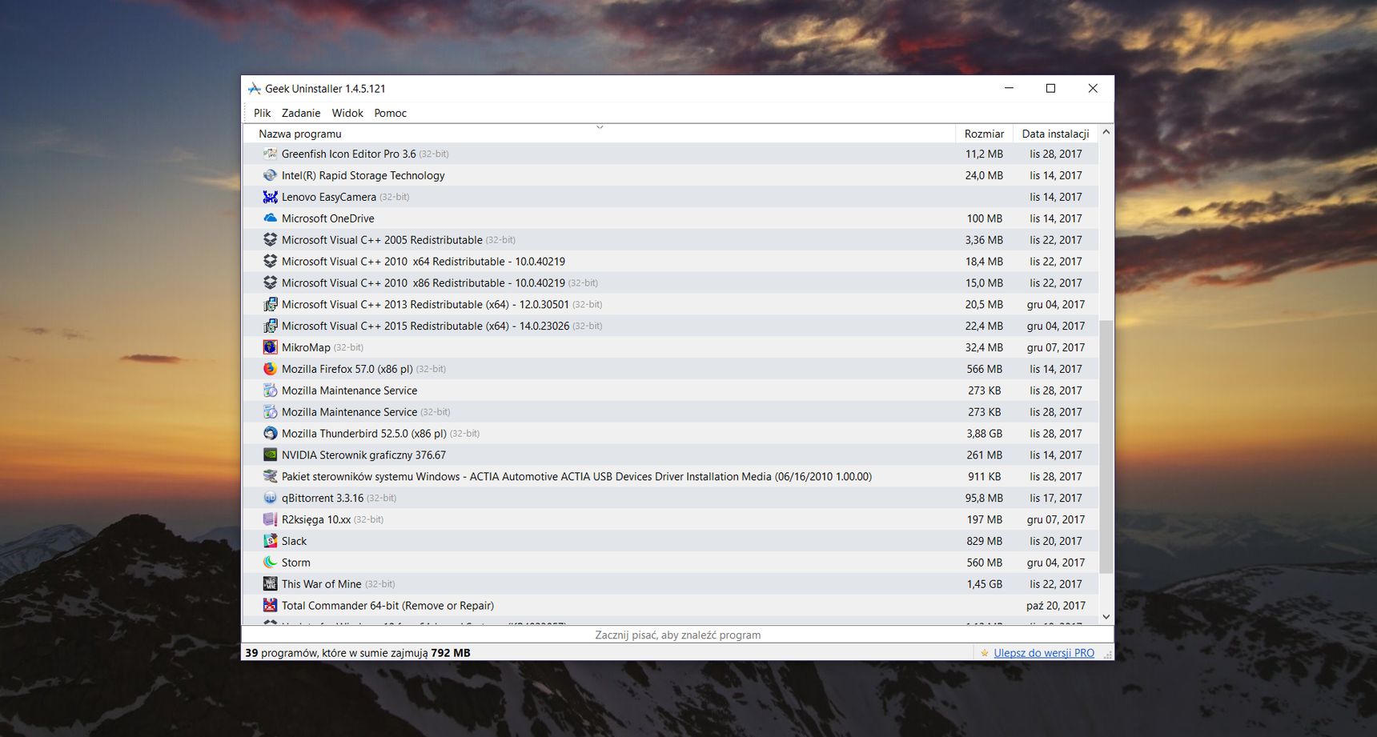Select R2księga 197 MB size value
This screenshot has height=737, width=1377.
(984, 519)
